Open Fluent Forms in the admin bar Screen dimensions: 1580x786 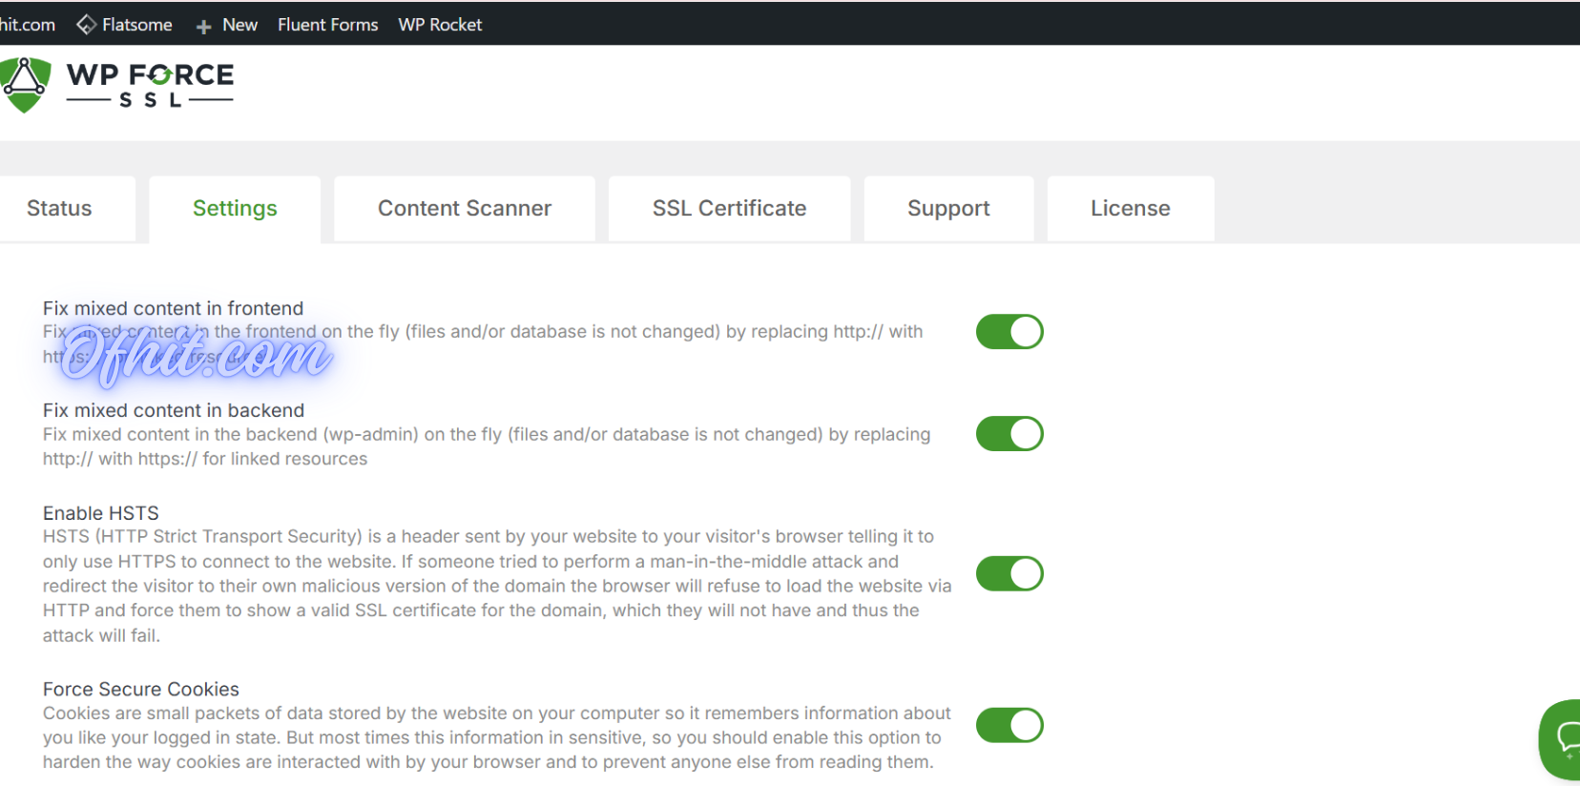(x=327, y=25)
